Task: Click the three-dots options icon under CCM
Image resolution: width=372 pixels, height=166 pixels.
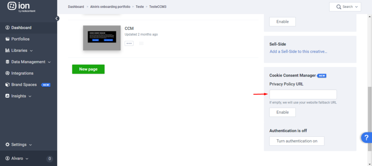Action: click(x=129, y=43)
